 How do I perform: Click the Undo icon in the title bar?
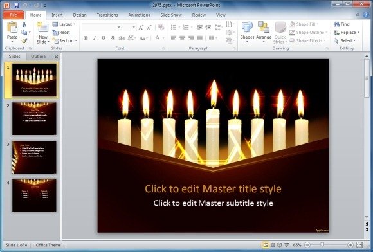[x=24, y=6]
